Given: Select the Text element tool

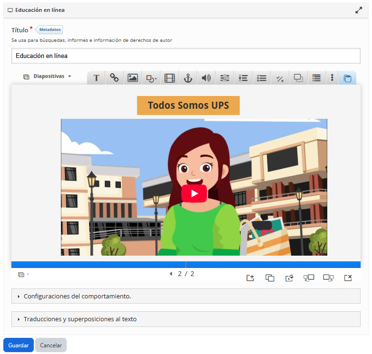Looking at the screenshot, I should pyautogui.click(x=97, y=78).
